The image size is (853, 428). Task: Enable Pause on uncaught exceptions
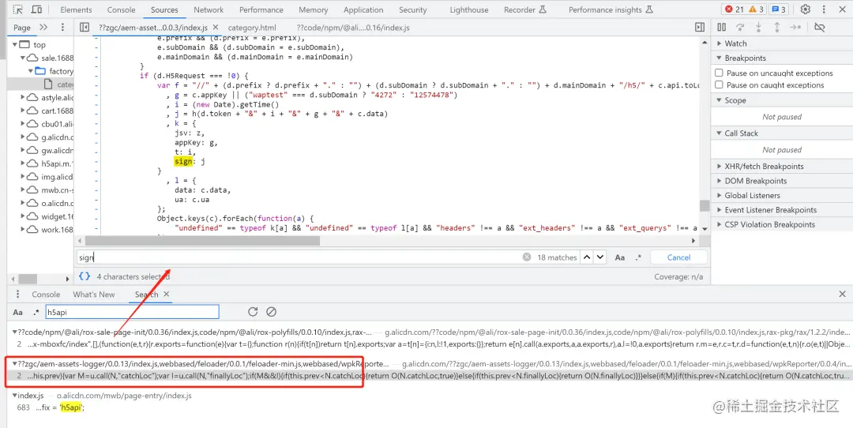tap(719, 73)
